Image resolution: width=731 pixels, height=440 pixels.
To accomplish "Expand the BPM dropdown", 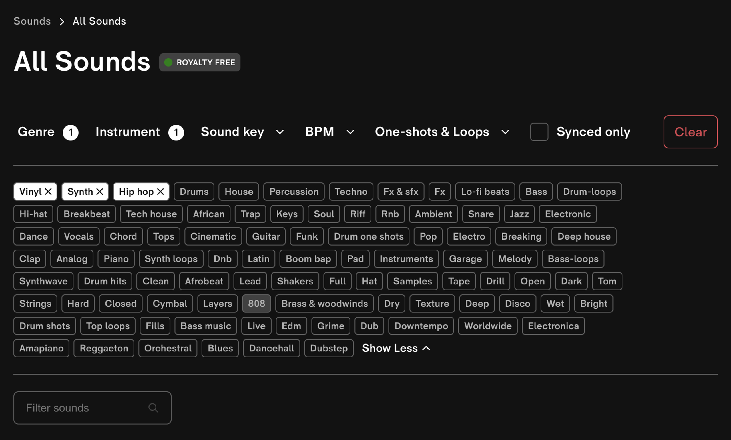I will [x=328, y=132].
